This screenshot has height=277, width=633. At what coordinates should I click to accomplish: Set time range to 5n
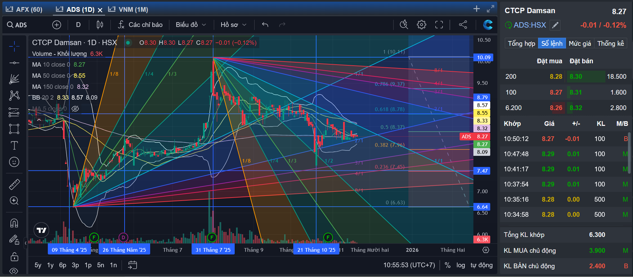tap(101, 265)
